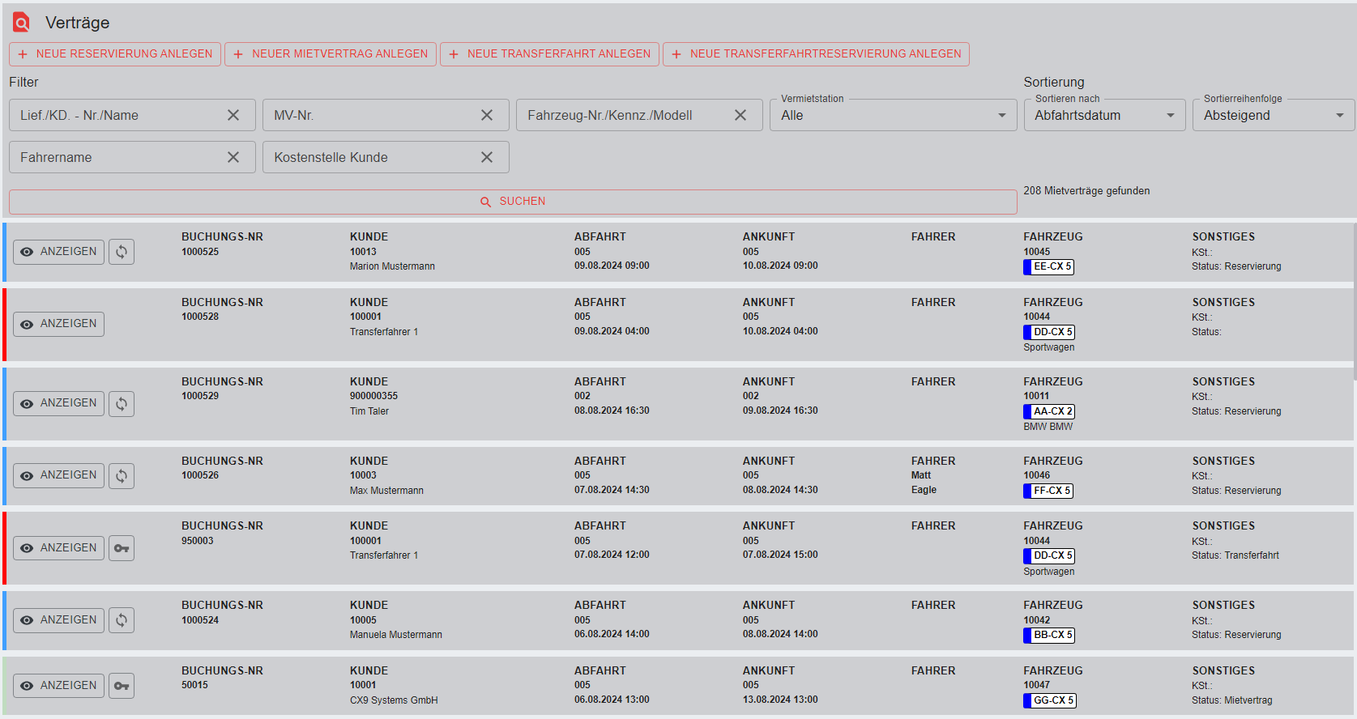Click Neuer Mietvertrag anlegen button
This screenshot has width=1357, height=719.
[x=331, y=54]
